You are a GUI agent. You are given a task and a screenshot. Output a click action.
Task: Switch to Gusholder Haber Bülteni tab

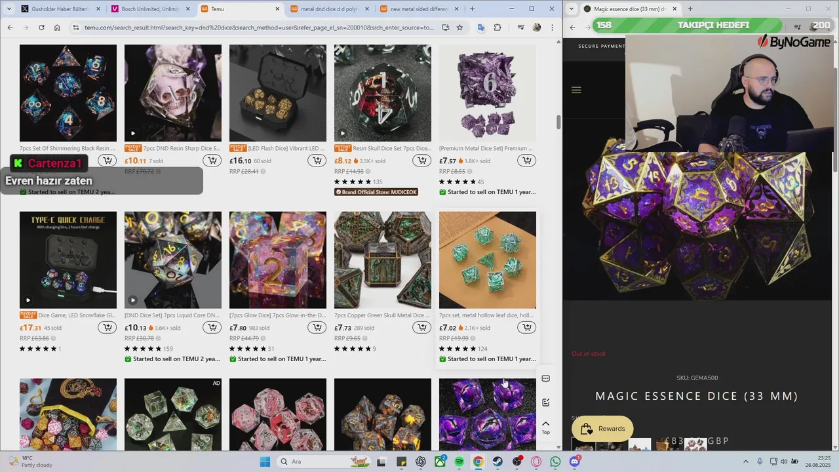tap(61, 9)
